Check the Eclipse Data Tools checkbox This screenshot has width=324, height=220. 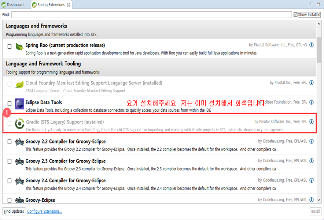pyautogui.click(x=10, y=103)
